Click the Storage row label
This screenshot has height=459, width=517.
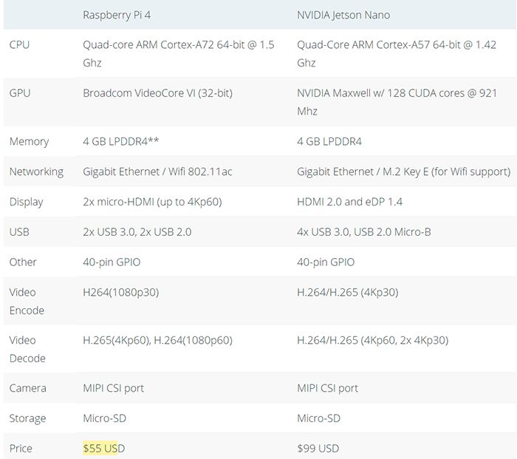28,418
